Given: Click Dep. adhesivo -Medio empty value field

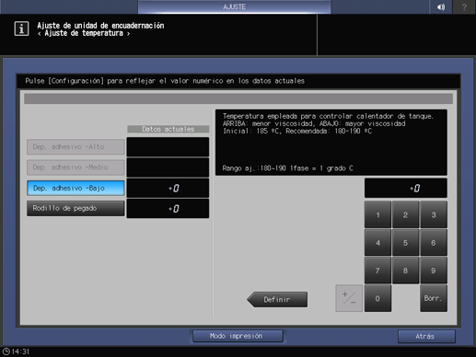Looking at the screenshot, I should click(x=168, y=167).
